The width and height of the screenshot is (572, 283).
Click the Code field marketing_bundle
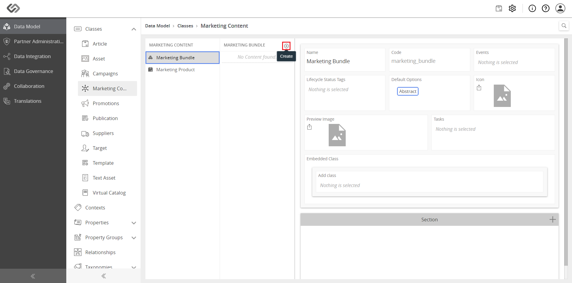click(x=429, y=60)
